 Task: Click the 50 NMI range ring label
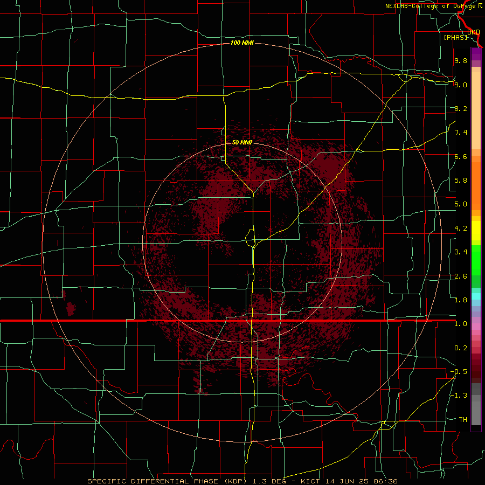242,142
